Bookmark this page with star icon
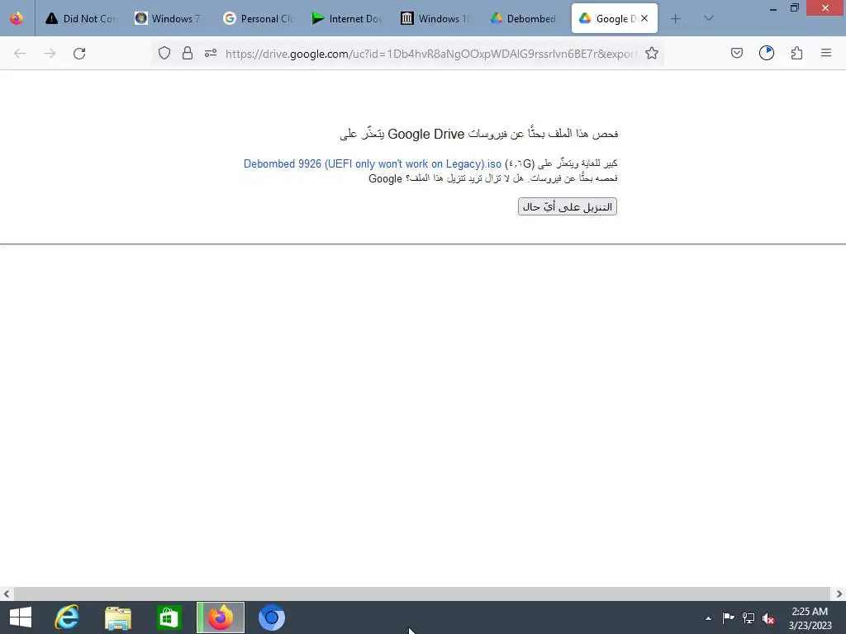 point(652,53)
